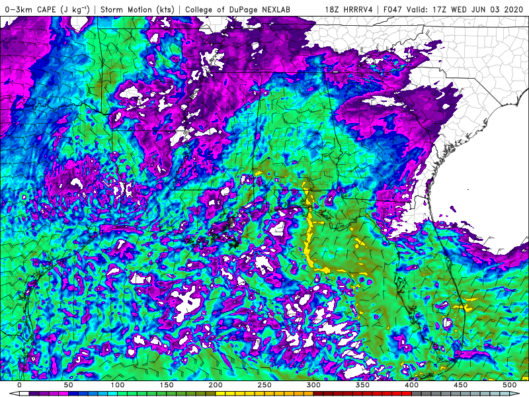
Task: Click the right arrow end of the colorbar
Action: [x=514, y=394]
